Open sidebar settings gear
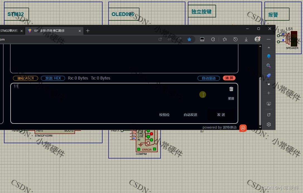303x193 pixels. pos(269,124)
